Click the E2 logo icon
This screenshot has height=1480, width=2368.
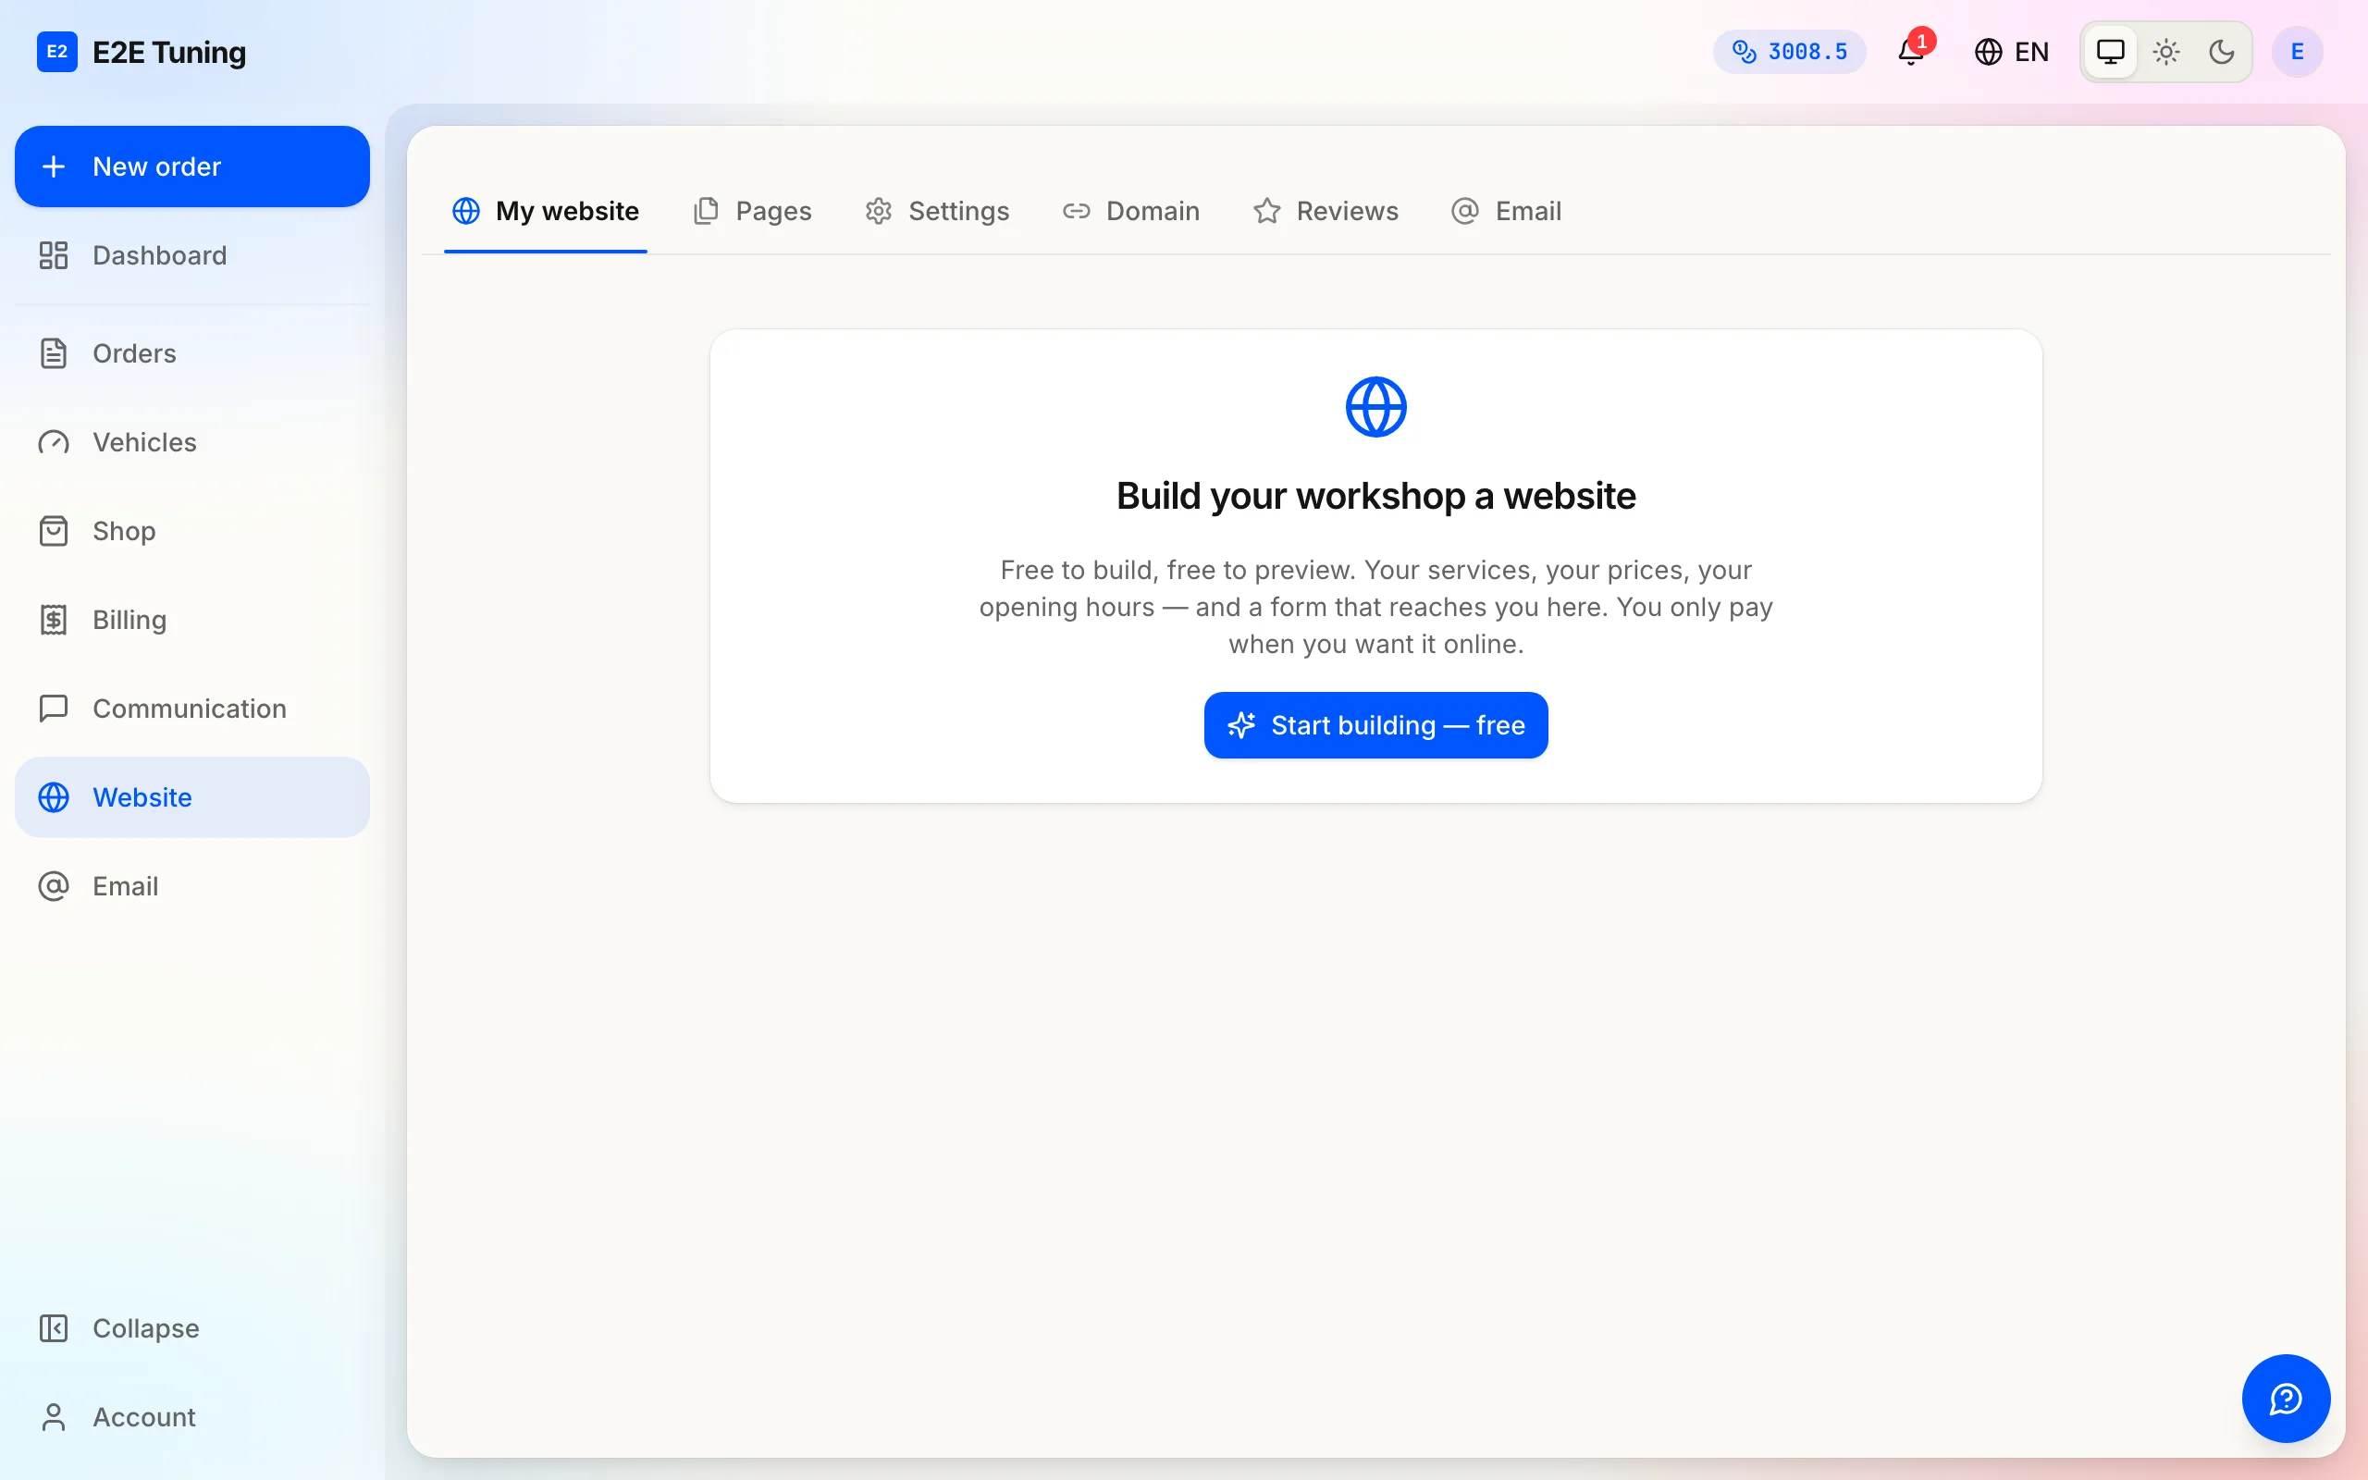tap(56, 52)
